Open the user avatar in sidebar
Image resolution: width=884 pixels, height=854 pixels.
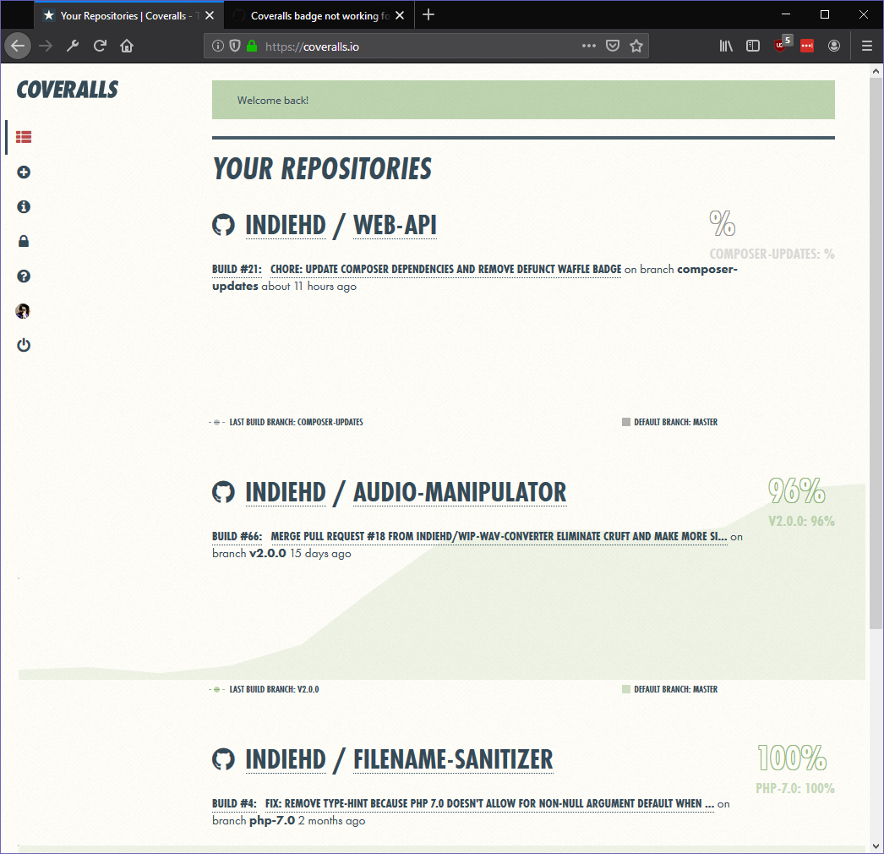[x=23, y=311]
